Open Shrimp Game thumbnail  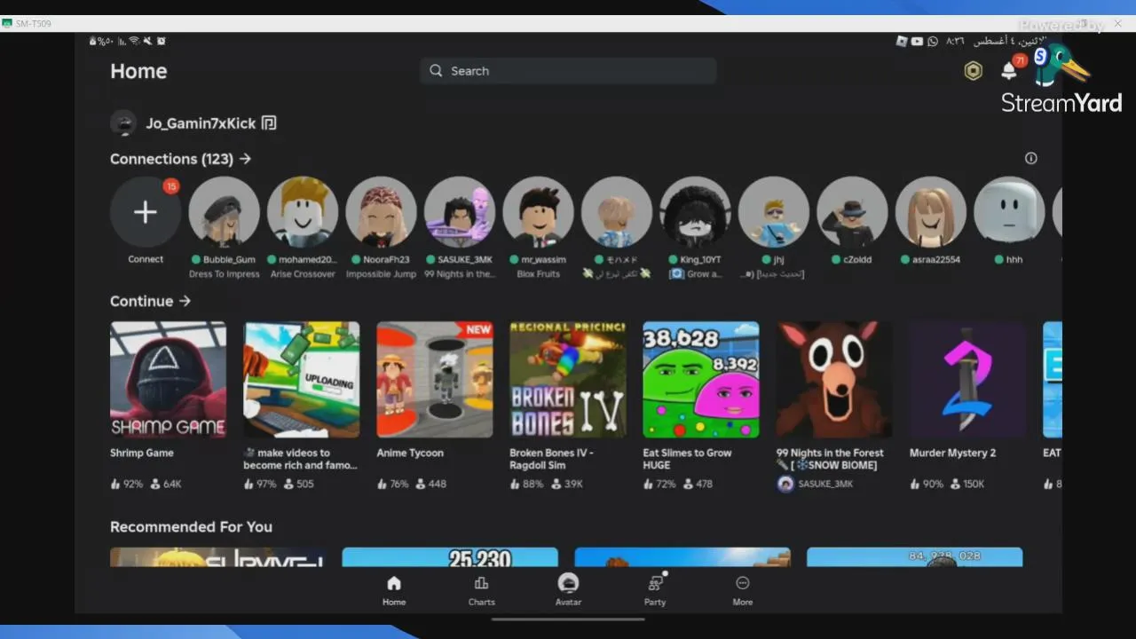point(168,380)
